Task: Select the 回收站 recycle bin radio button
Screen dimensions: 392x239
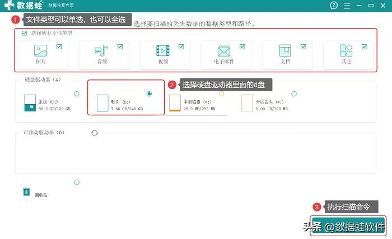Action: (77, 182)
